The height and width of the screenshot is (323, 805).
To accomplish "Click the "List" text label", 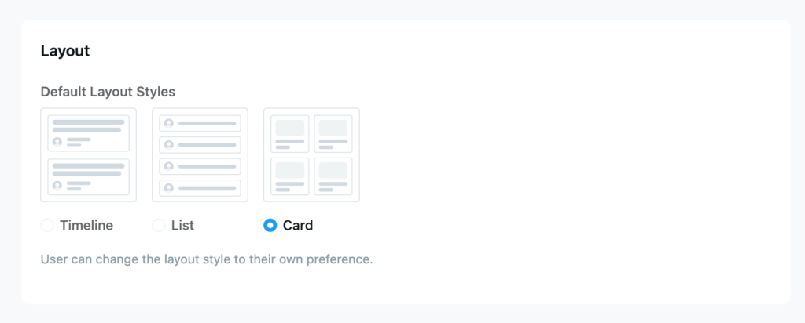I will tap(182, 226).
